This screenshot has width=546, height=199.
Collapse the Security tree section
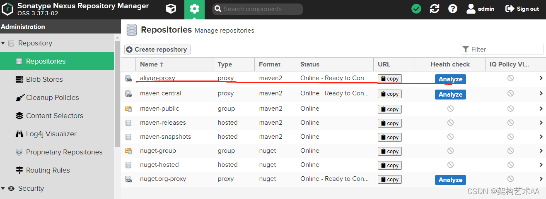point(3,189)
